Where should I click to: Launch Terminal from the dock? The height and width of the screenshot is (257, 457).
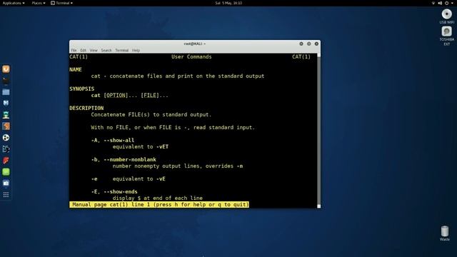6,81
